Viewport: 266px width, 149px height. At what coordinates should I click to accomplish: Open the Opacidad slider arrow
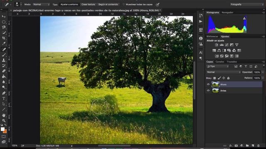(263, 72)
